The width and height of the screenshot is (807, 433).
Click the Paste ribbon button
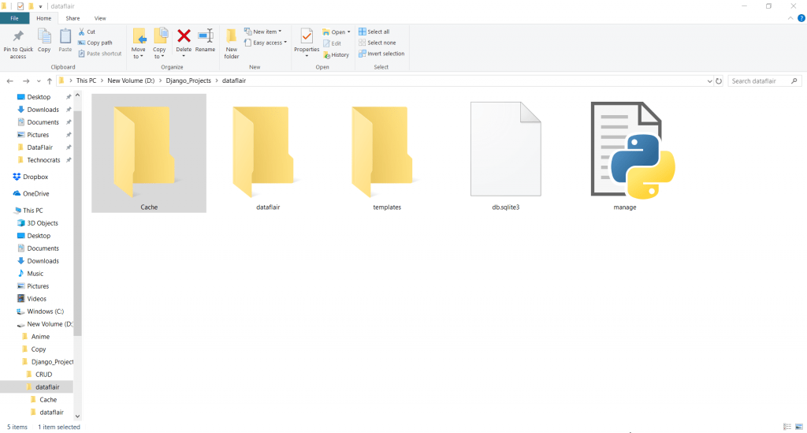pyautogui.click(x=65, y=40)
